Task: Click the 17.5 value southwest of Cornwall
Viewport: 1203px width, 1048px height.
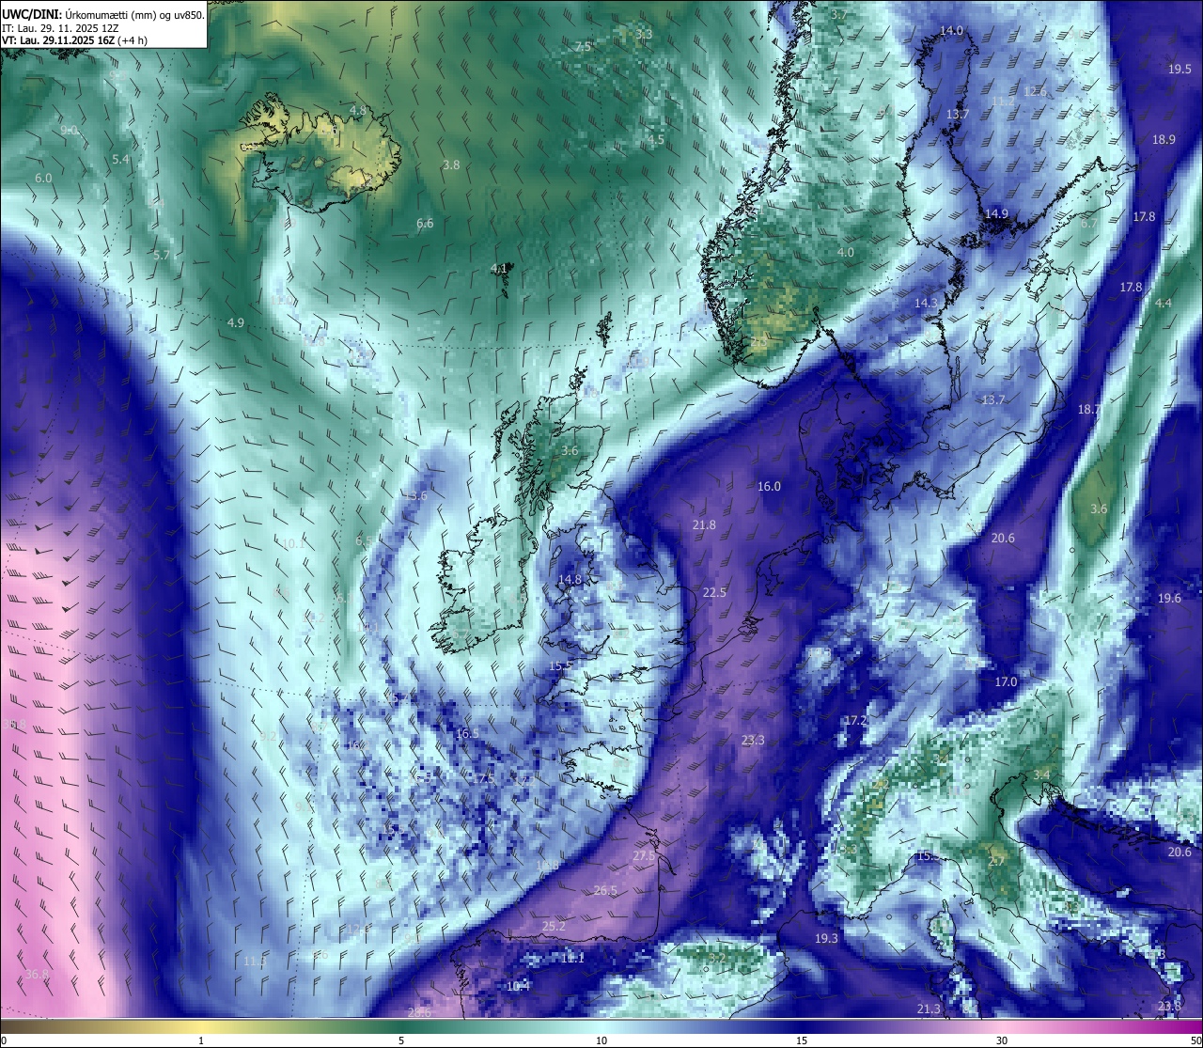Action: point(483,779)
